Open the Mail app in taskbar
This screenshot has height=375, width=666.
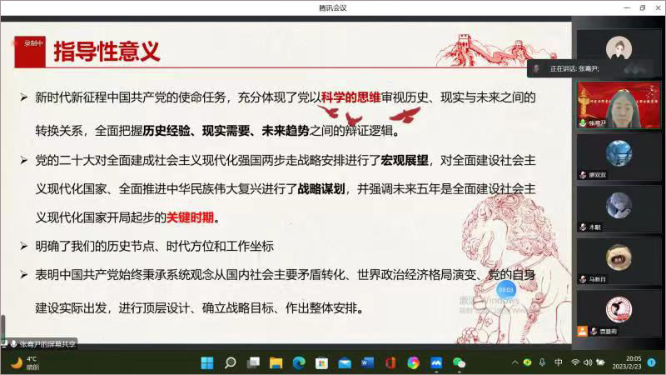click(x=345, y=362)
